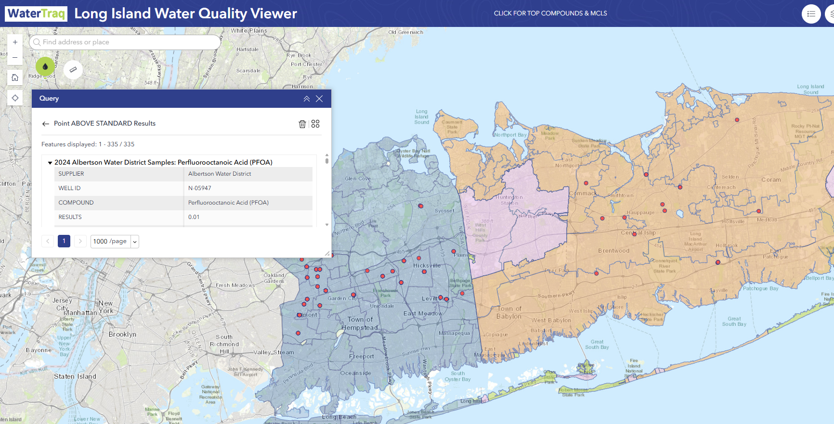Click the map zoom in plus button
This screenshot has height=424, width=834.
coord(15,42)
